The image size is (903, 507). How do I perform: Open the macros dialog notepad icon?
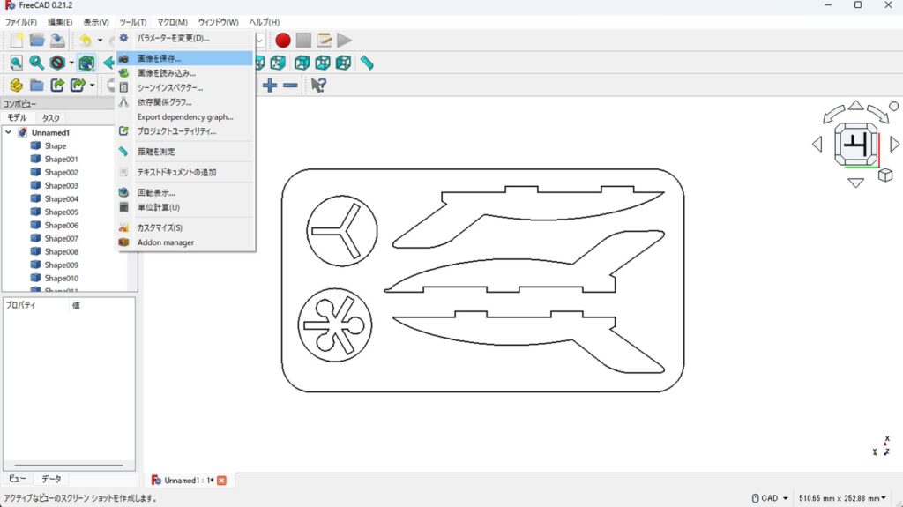325,40
